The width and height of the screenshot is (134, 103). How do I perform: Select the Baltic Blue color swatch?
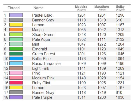16,58
